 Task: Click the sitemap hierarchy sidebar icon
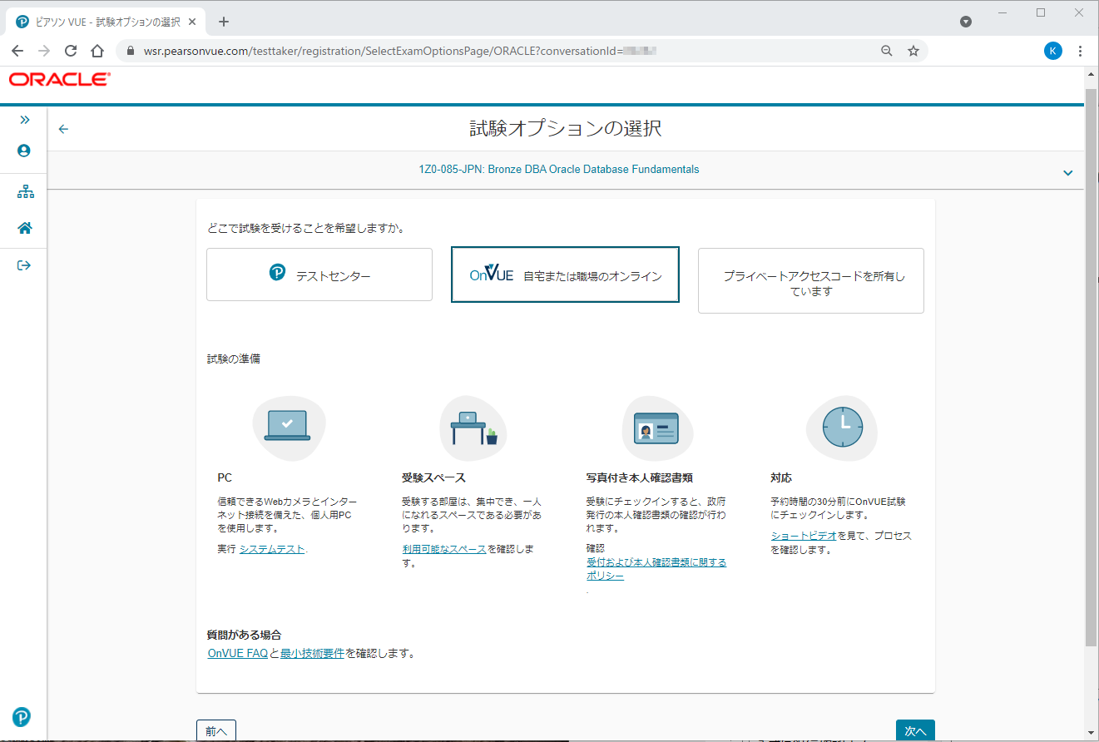coord(25,192)
